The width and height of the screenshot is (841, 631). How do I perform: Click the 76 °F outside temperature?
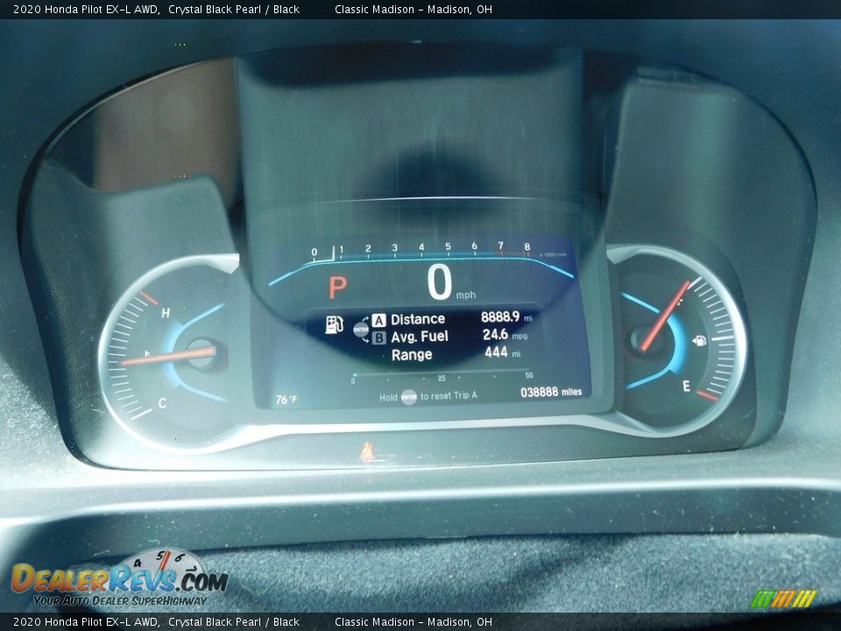click(286, 400)
